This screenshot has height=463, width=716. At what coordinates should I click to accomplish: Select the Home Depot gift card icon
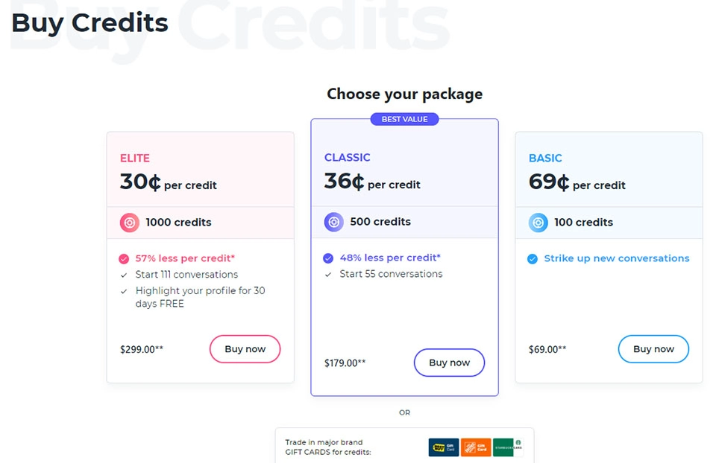(476, 447)
